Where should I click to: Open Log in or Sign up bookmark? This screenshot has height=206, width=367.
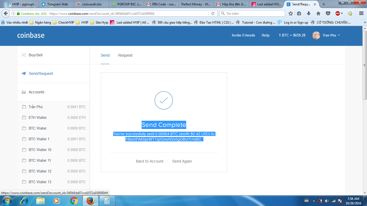[293, 23]
